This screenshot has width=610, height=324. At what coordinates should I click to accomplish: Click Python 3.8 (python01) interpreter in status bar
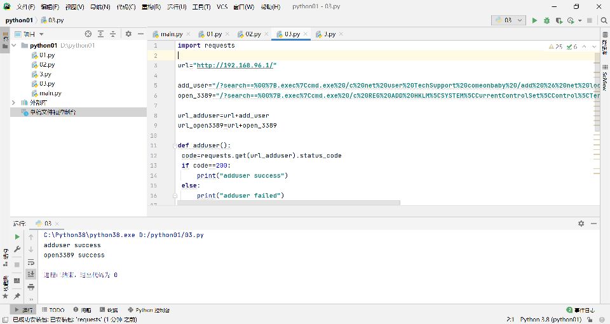[550, 320]
